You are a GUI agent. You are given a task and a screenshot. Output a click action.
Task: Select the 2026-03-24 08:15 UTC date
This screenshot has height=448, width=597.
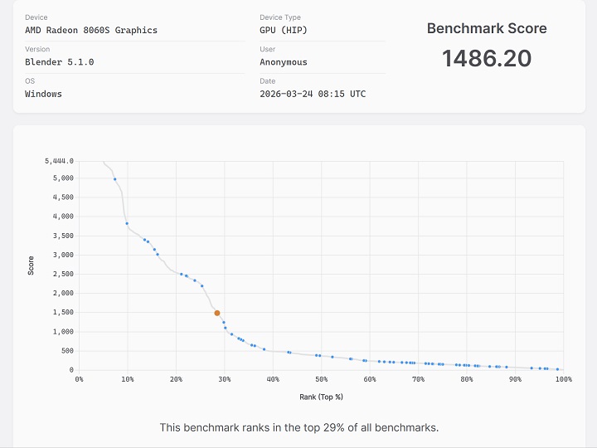(313, 94)
